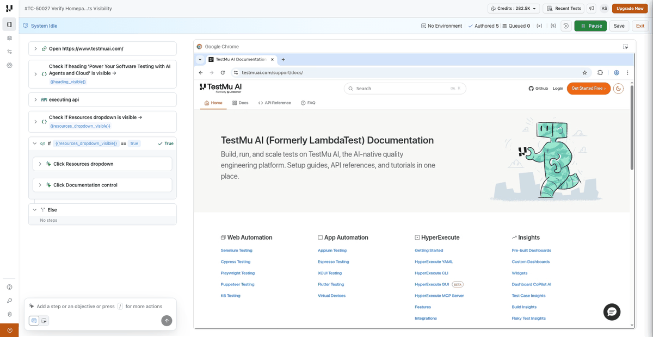
Task: Open the Appium Testing link
Action: [x=332, y=251]
